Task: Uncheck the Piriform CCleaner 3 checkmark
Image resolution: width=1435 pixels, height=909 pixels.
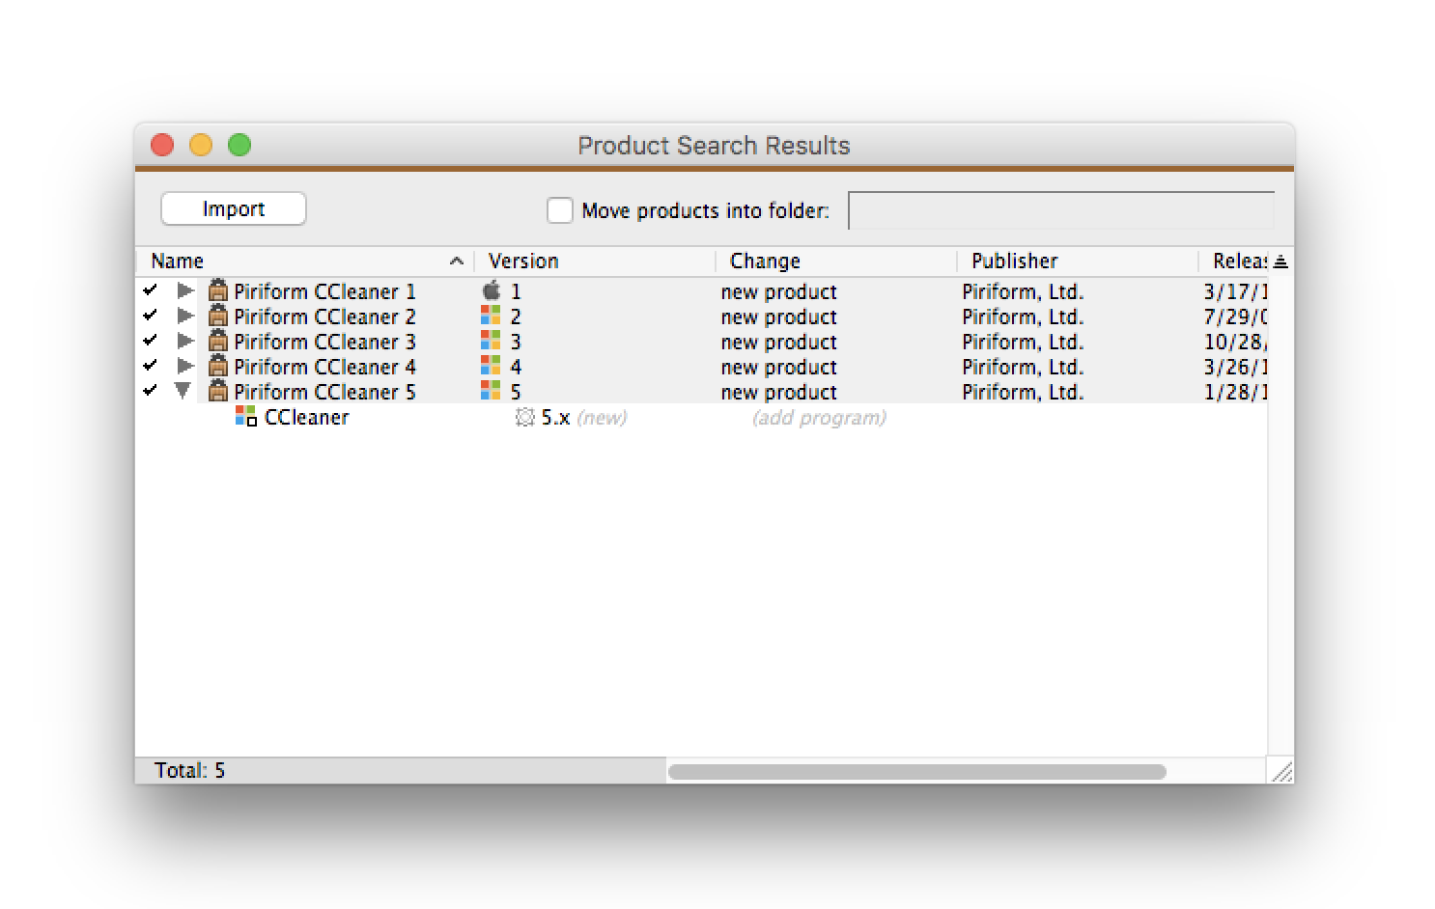Action: pos(150,340)
